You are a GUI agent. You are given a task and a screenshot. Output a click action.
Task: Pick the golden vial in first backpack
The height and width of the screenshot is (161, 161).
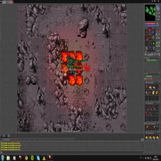tap(157, 93)
